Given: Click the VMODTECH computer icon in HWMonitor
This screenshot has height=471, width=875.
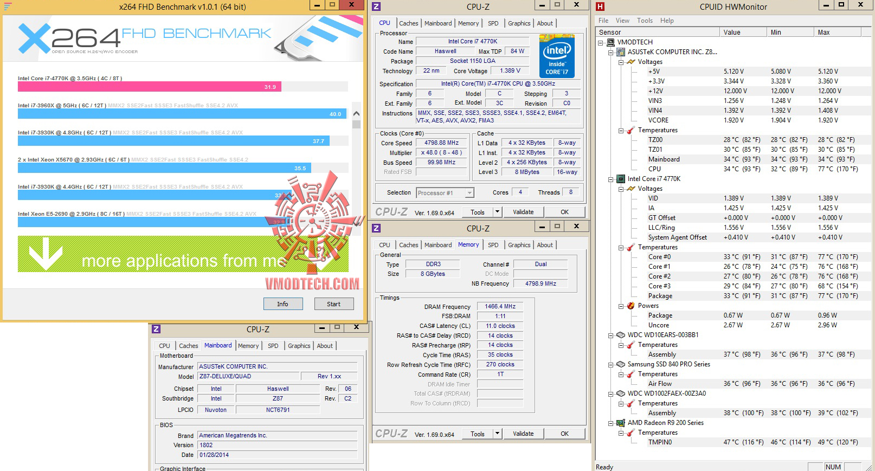Looking at the screenshot, I should pyautogui.click(x=611, y=42).
